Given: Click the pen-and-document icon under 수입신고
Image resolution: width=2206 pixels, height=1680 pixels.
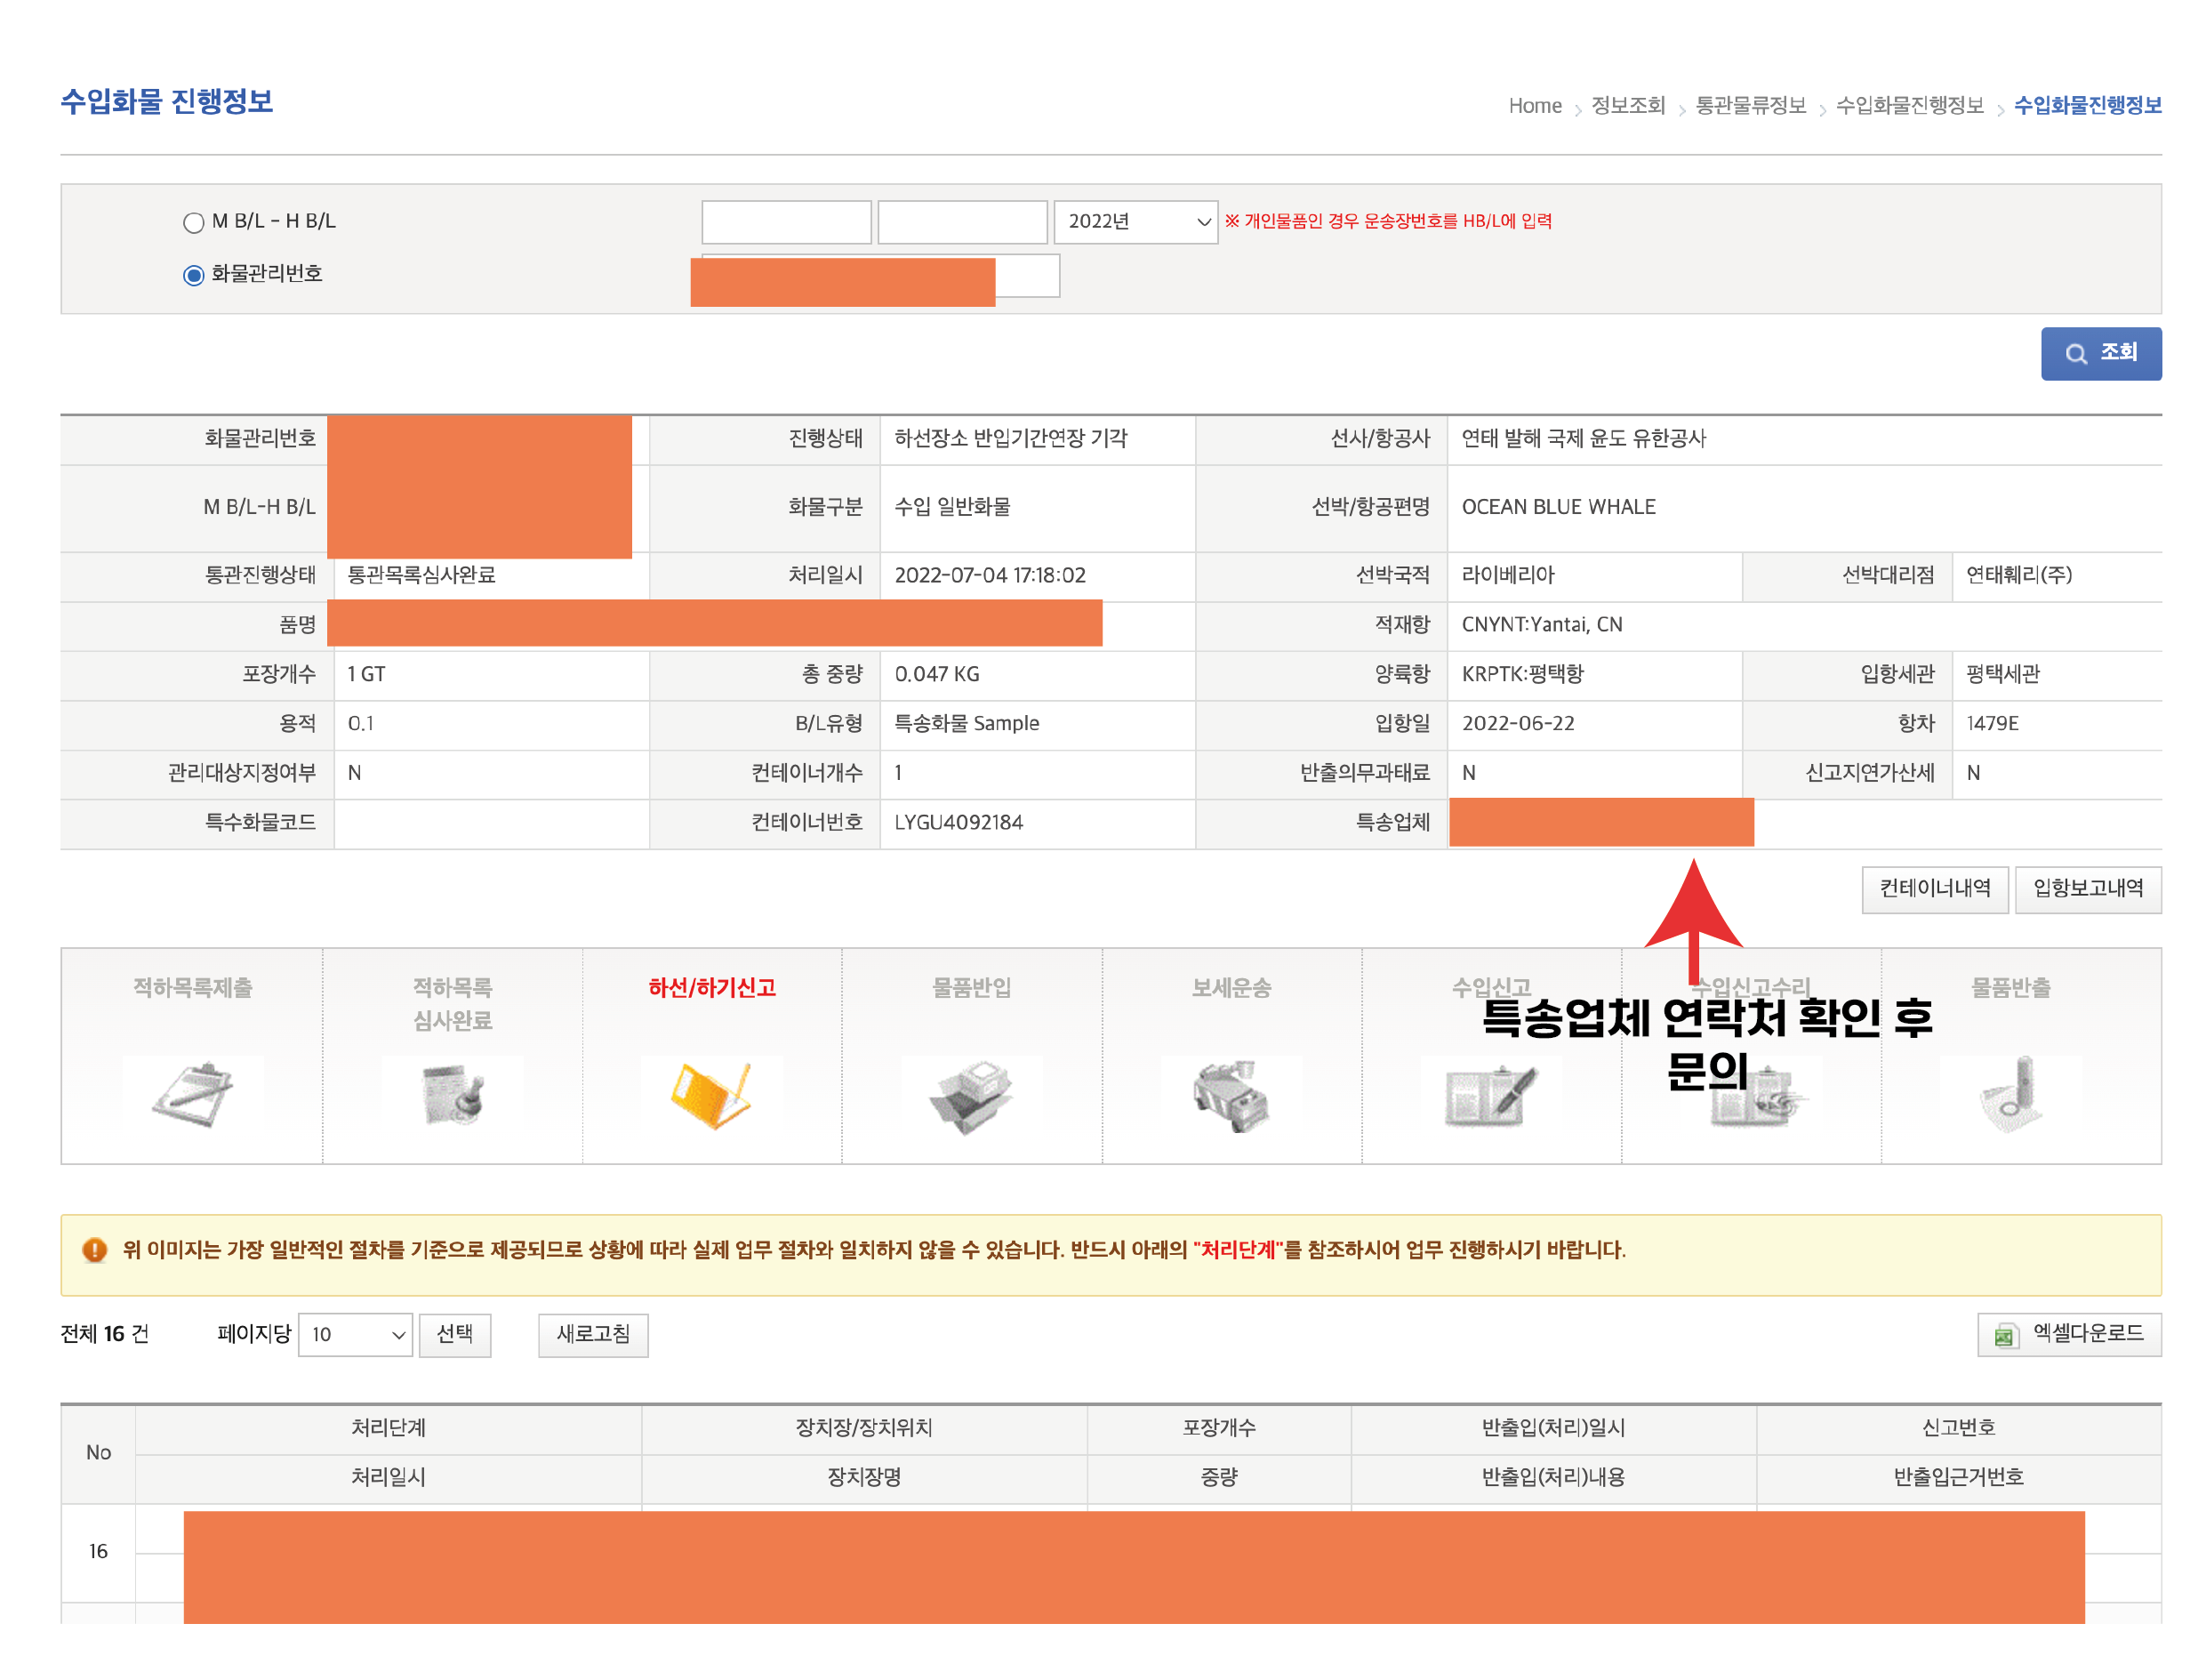Looking at the screenshot, I should pyautogui.click(x=1489, y=1095).
